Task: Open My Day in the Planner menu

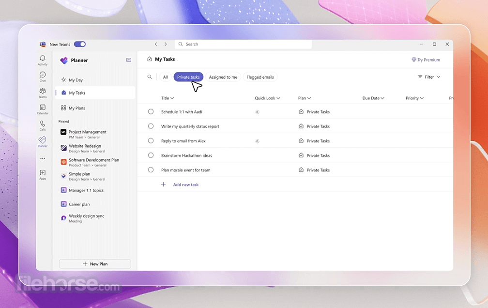Action: click(95, 80)
